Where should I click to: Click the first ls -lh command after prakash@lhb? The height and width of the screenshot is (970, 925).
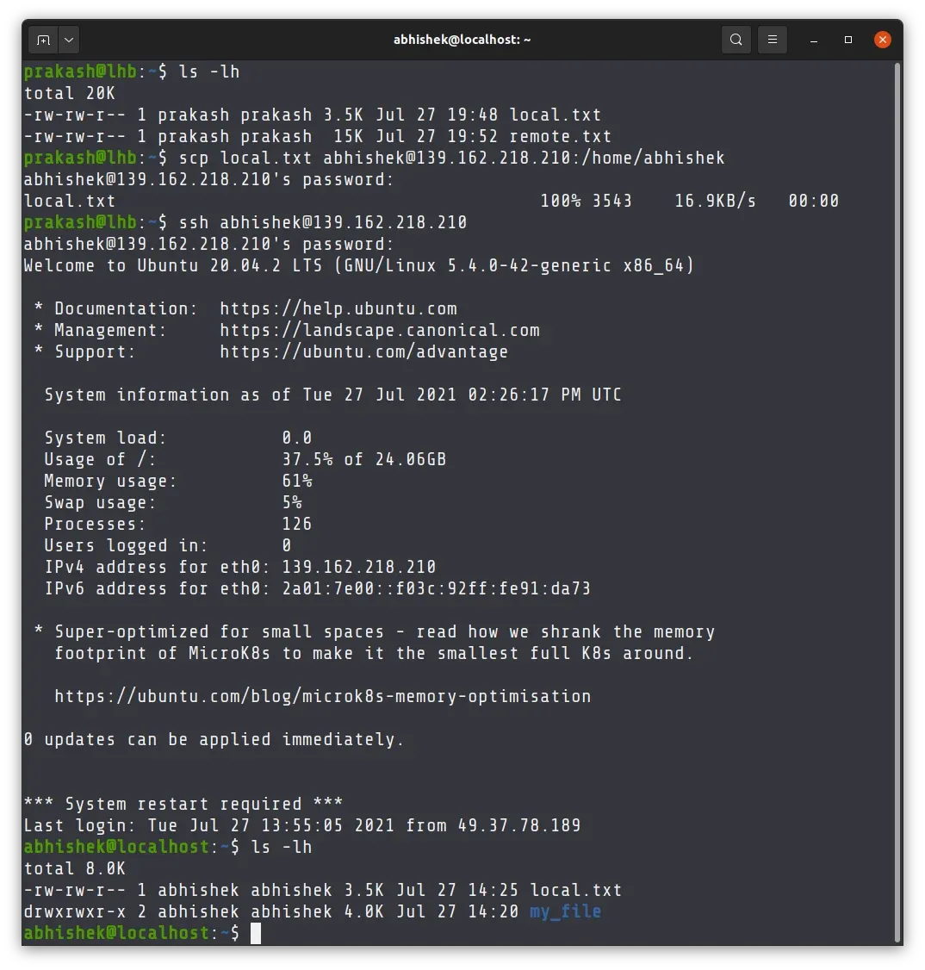pyautogui.click(x=209, y=72)
